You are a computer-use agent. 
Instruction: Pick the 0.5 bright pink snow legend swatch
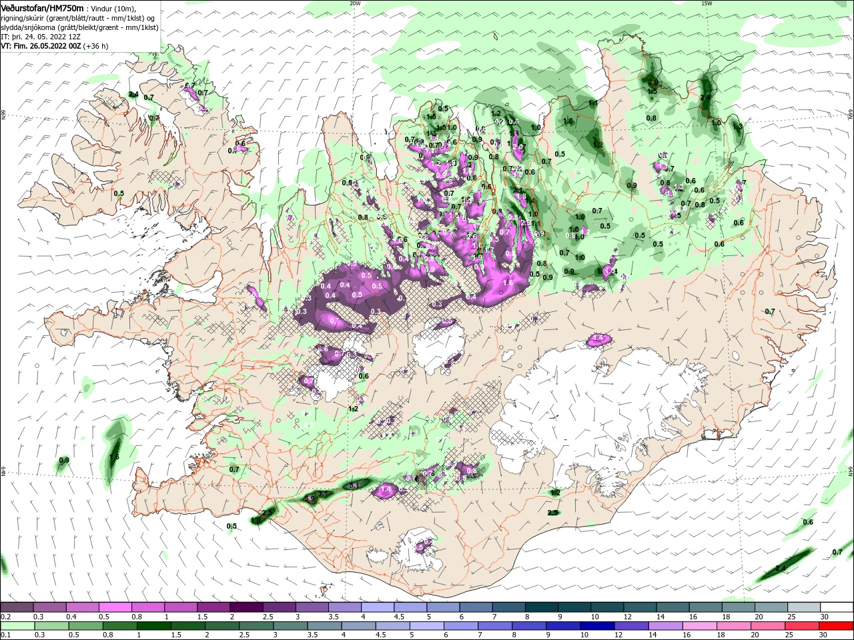coord(115,607)
